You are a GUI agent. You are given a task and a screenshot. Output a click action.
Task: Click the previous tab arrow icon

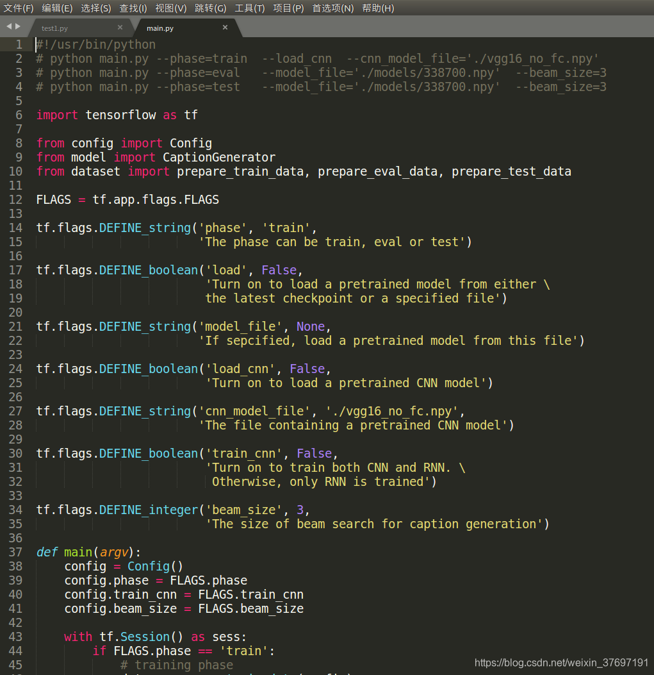(9, 26)
